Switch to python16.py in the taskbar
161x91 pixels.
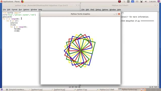point(58,89)
